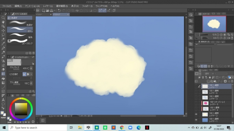Click the Undo arrow in command bar
This screenshot has height=131, width=234.
[59, 10]
